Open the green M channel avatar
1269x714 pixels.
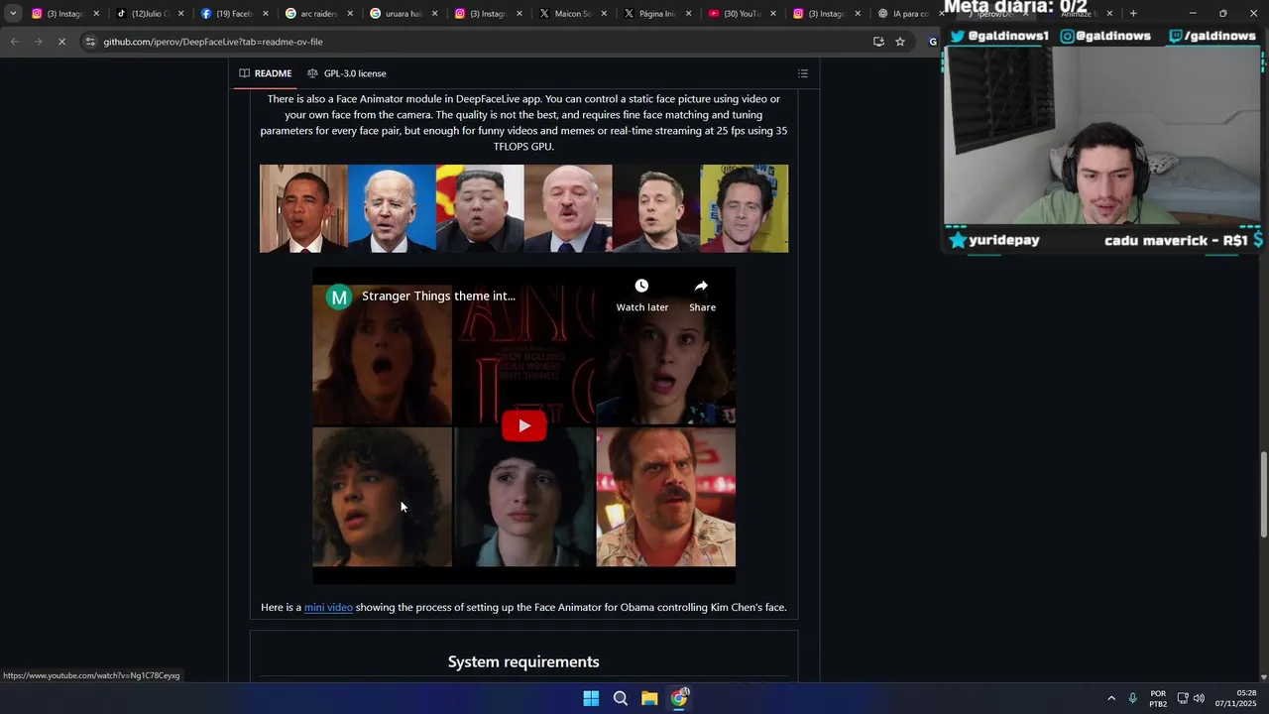click(x=339, y=297)
